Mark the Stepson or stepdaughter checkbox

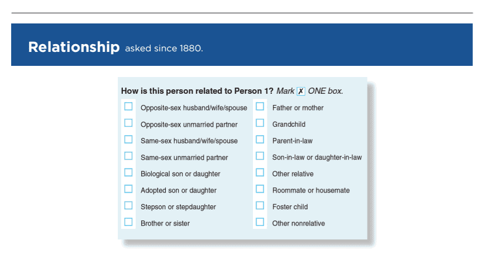click(128, 205)
